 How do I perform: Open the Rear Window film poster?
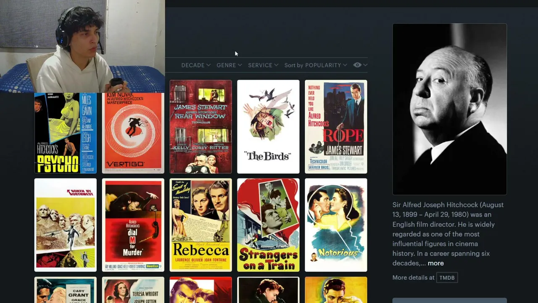(x=200, y=127)
